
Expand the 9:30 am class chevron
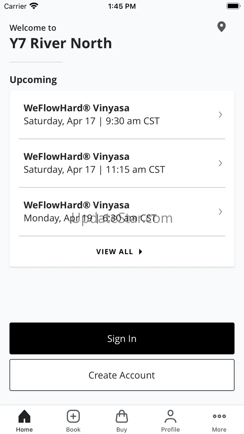click(x=220, y=115)
